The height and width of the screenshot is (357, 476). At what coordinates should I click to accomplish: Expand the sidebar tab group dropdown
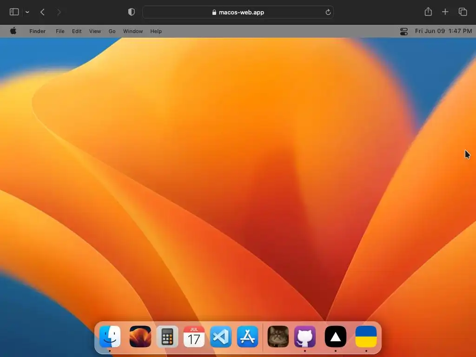pos(27,12)
